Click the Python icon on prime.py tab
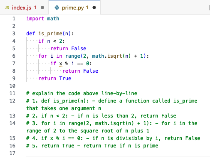Image resolution: width=210 pixels, height=157 pixels. click(57, 7)
